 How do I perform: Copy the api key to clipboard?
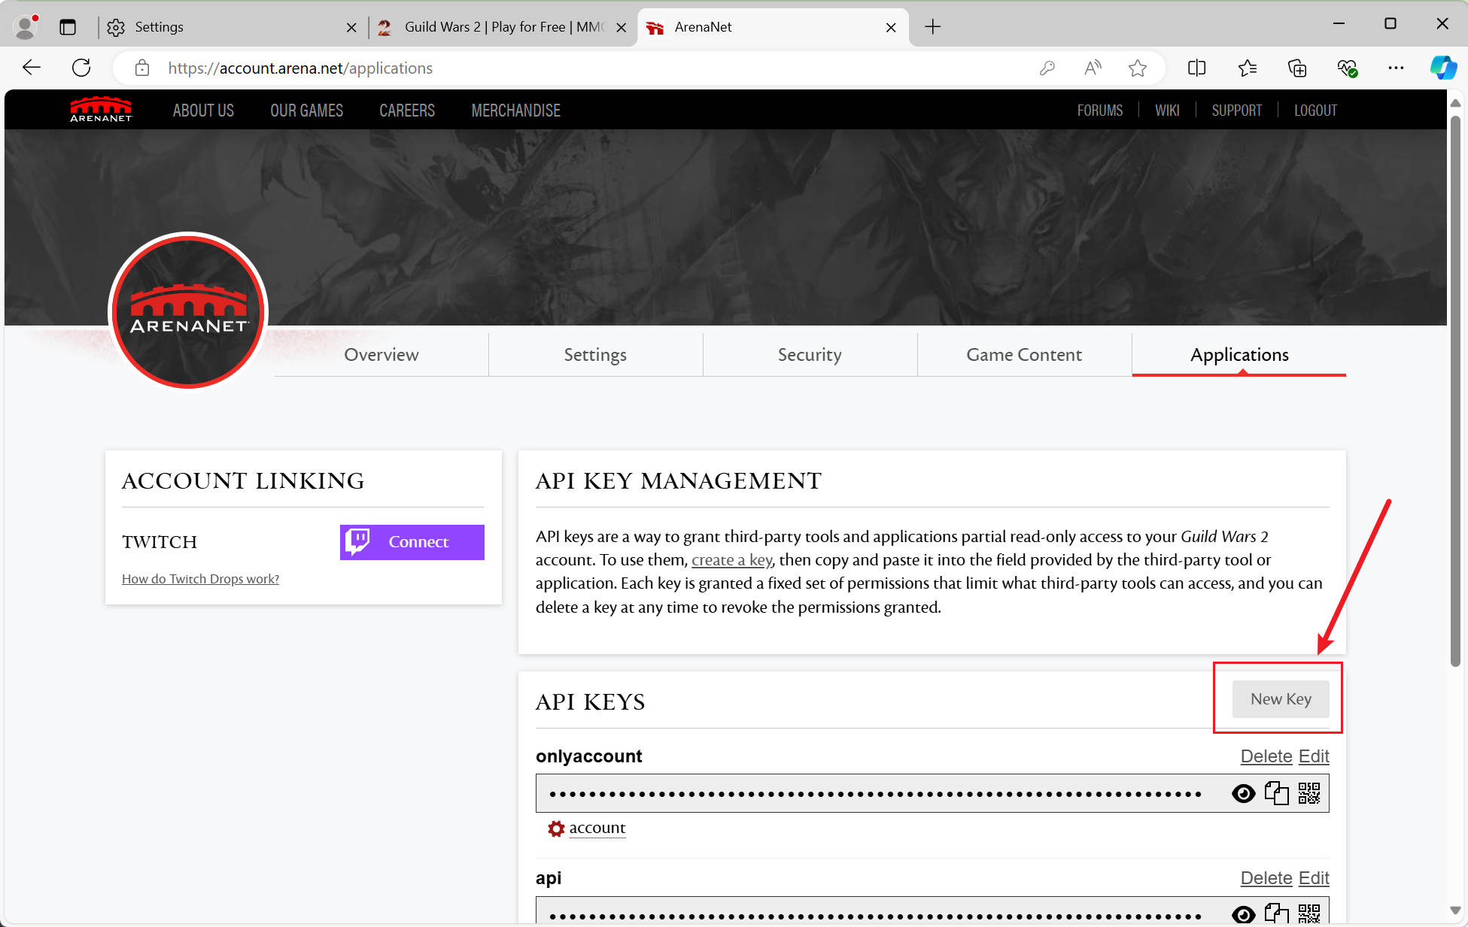tap(1276, 914)
